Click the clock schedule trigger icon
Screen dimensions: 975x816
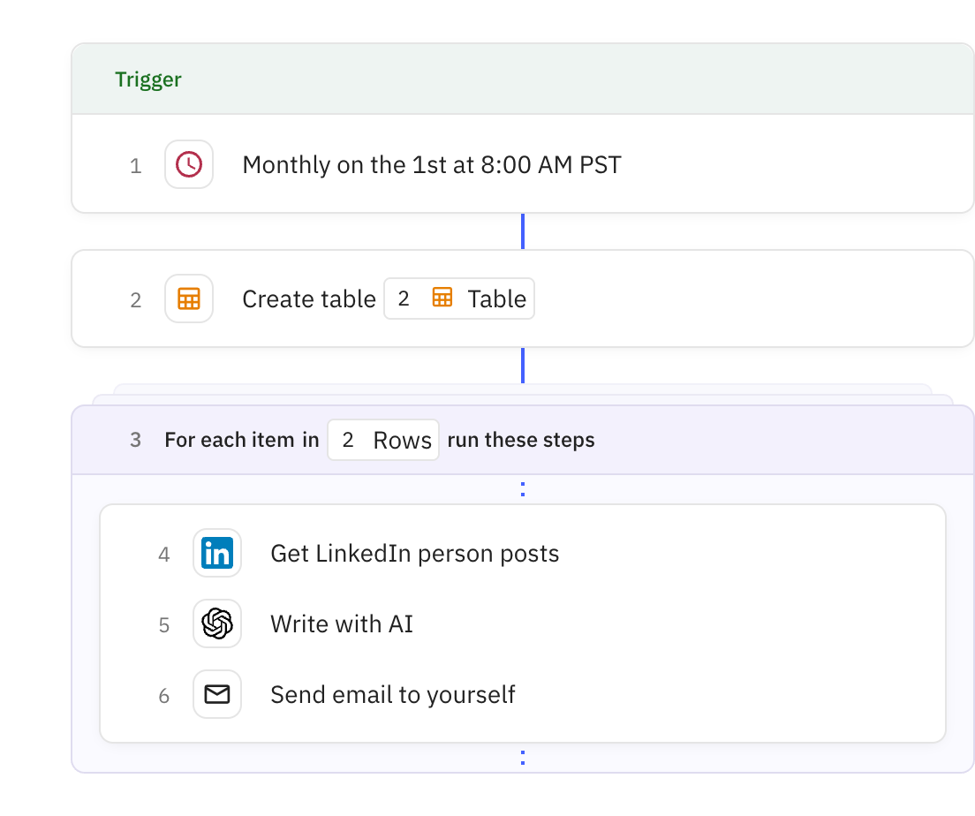(x=189, y=165)
